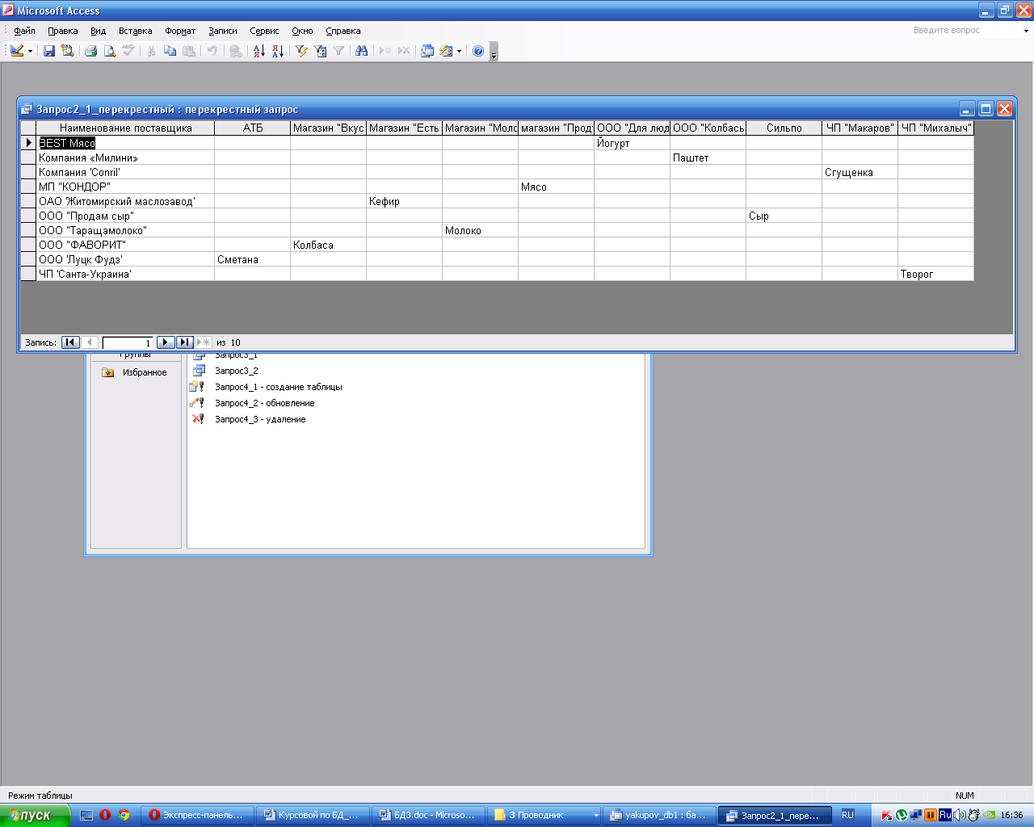The height and width of the screenshot is (827, 1034).
Task: Sort ascending with the A-Z icon
Action: [258, 51]
